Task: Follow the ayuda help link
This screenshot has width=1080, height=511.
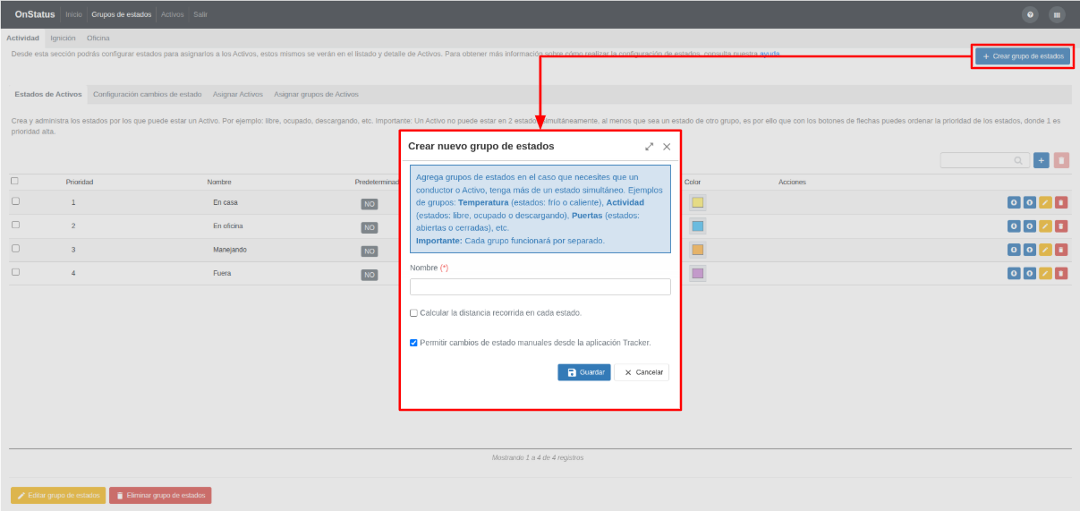Action: point(770,54)
